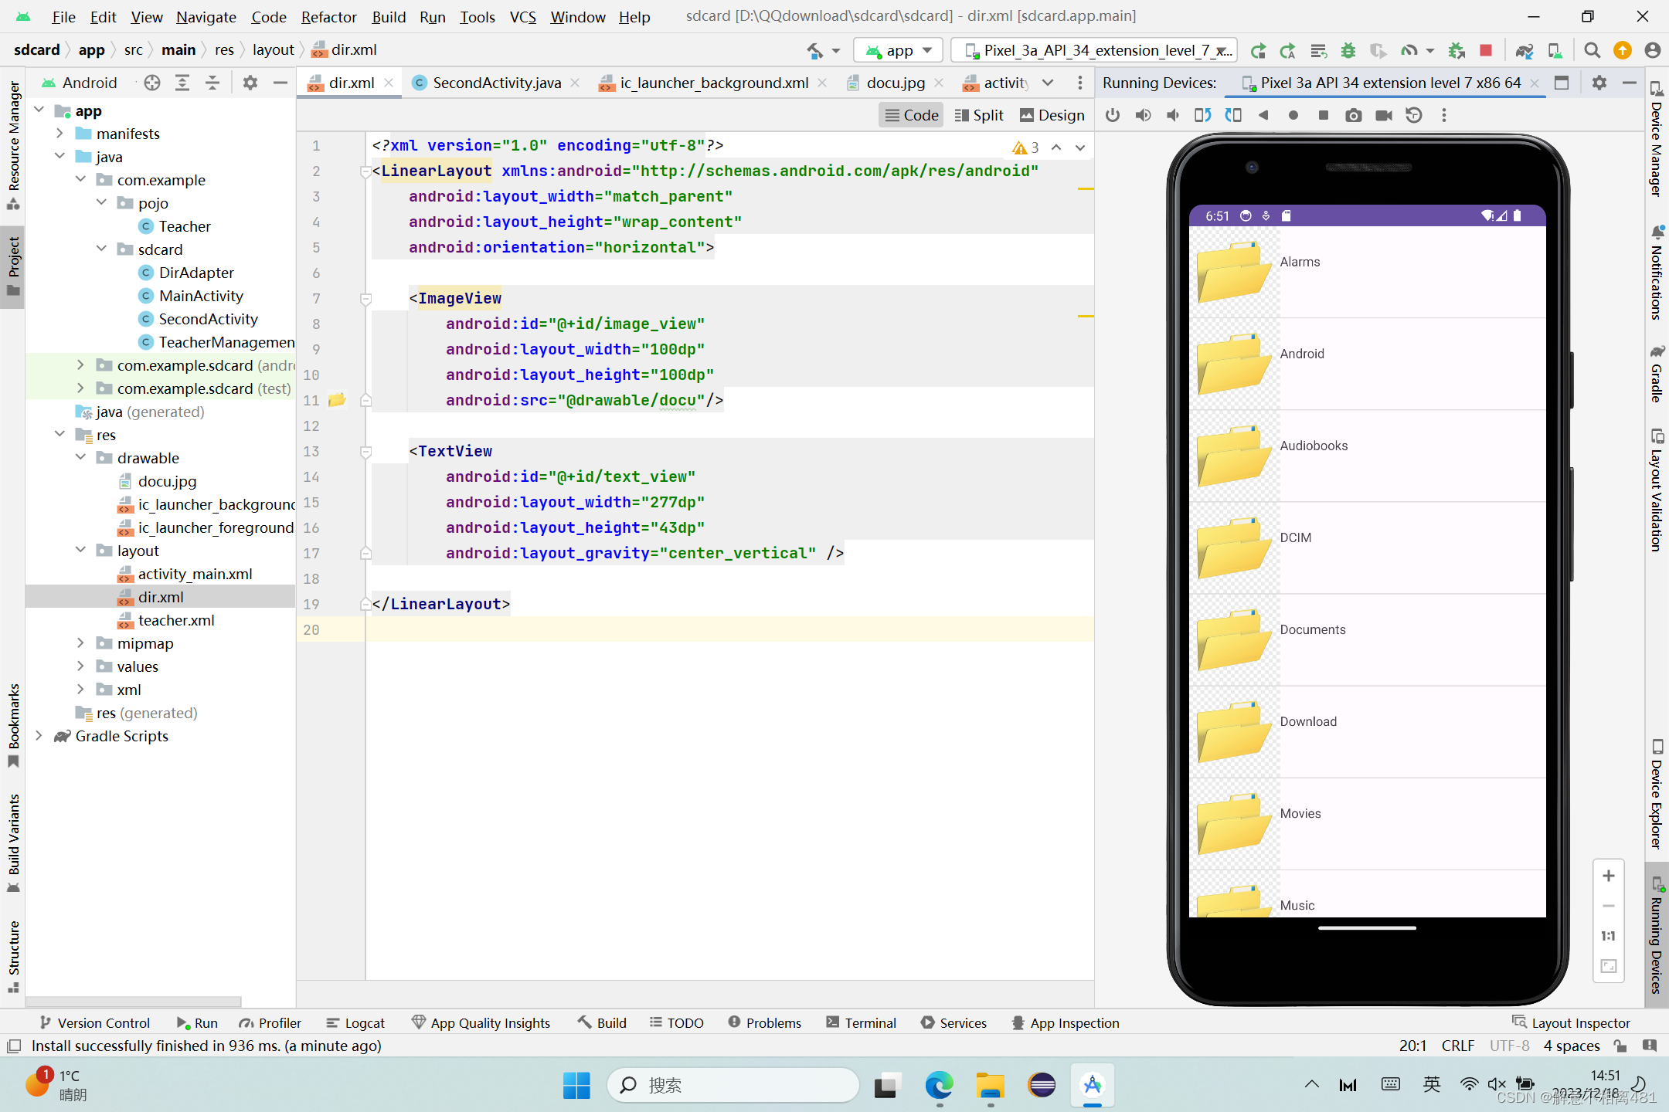
Task: Click Select Opened File target icon
Action: point(152,83)
